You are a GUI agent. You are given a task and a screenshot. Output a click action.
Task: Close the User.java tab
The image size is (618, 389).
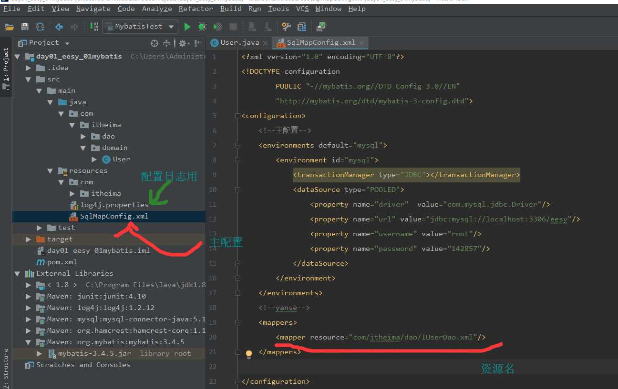265,43
